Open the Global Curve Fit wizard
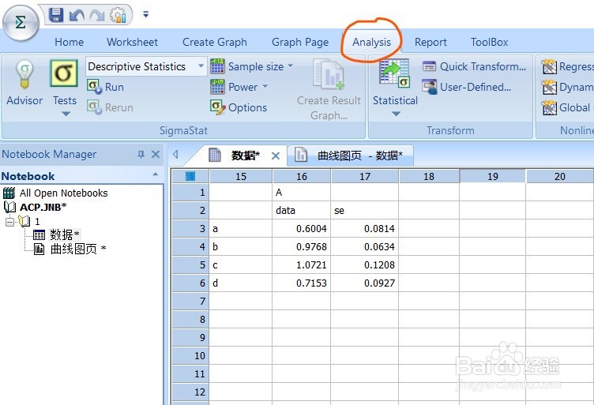594x405 pixels. [x=567, y=107]
